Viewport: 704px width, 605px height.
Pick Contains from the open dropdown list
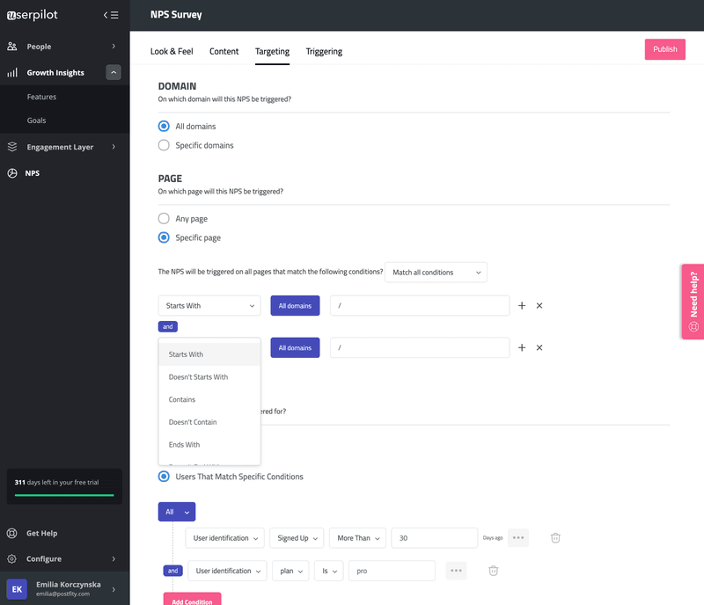(x=182, y=399)
